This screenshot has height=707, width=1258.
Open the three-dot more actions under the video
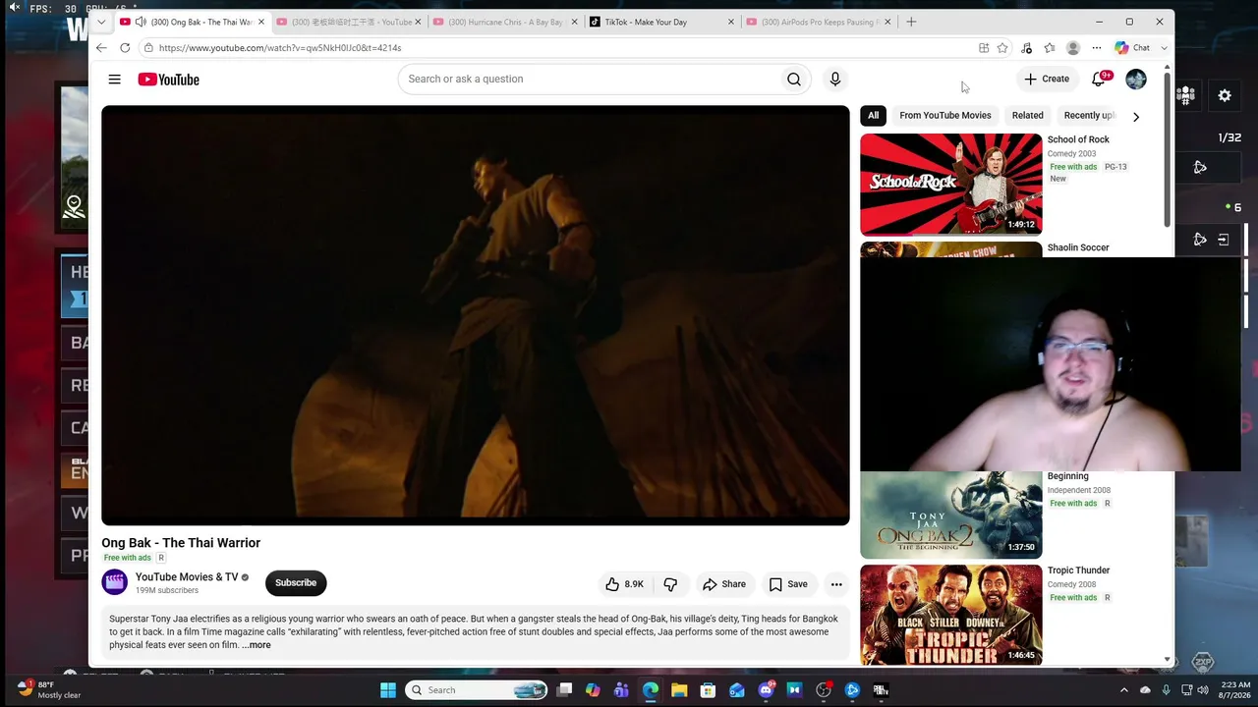[x=836, y=584]
